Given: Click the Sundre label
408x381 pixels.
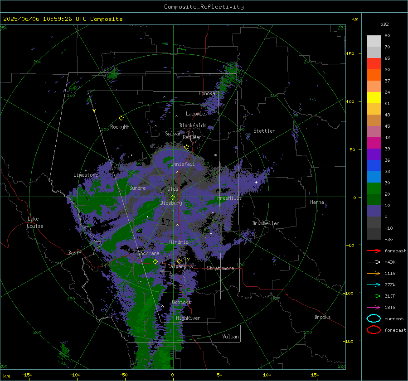Looking at the screenshot, I should [x=137, y=188].
